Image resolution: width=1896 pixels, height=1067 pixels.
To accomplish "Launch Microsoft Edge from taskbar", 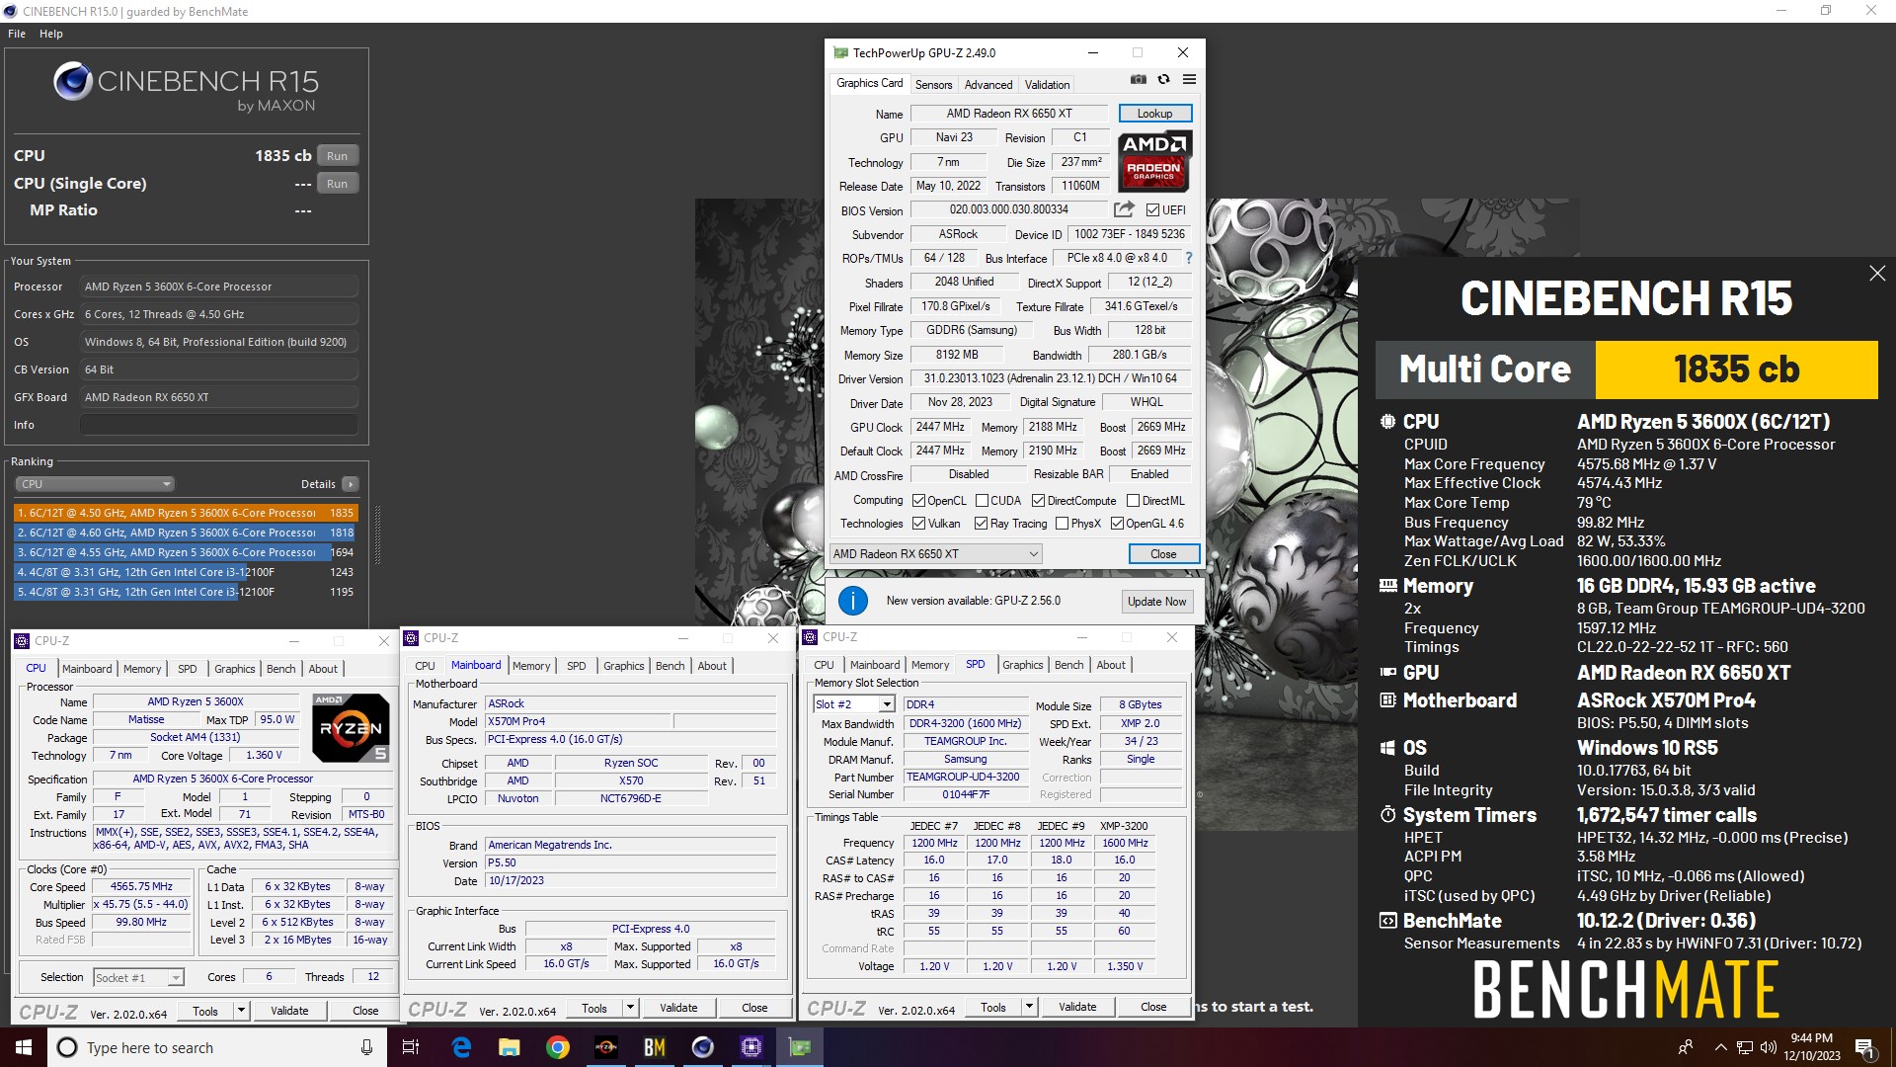I will [x=461, y=1047].
